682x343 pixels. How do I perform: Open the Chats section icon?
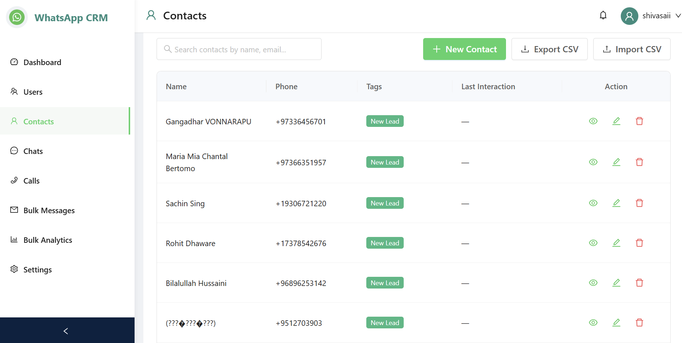[x=14, y=151]
